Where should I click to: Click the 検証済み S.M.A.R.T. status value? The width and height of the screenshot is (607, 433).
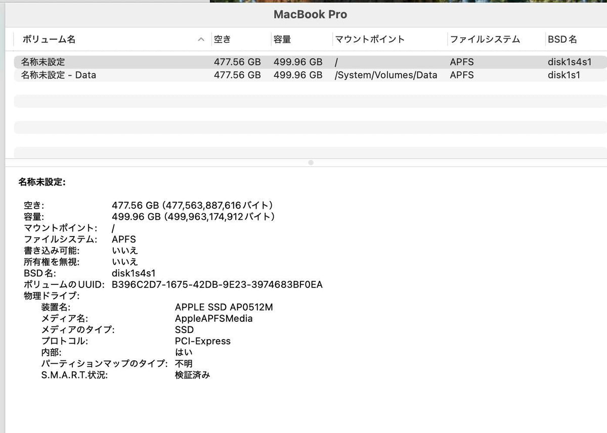[x=192, y=375]
